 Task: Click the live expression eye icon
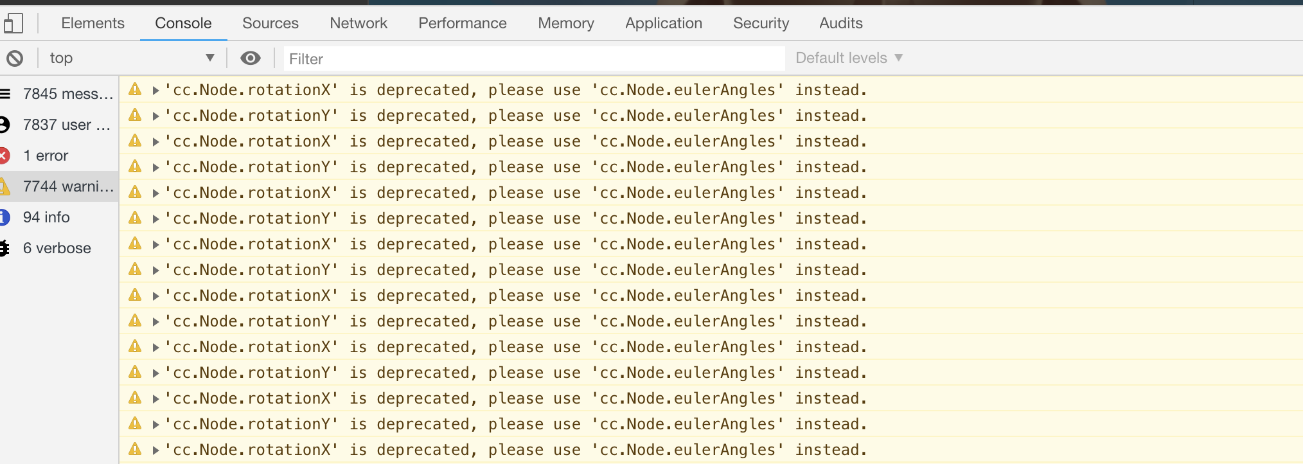point(250,58)
